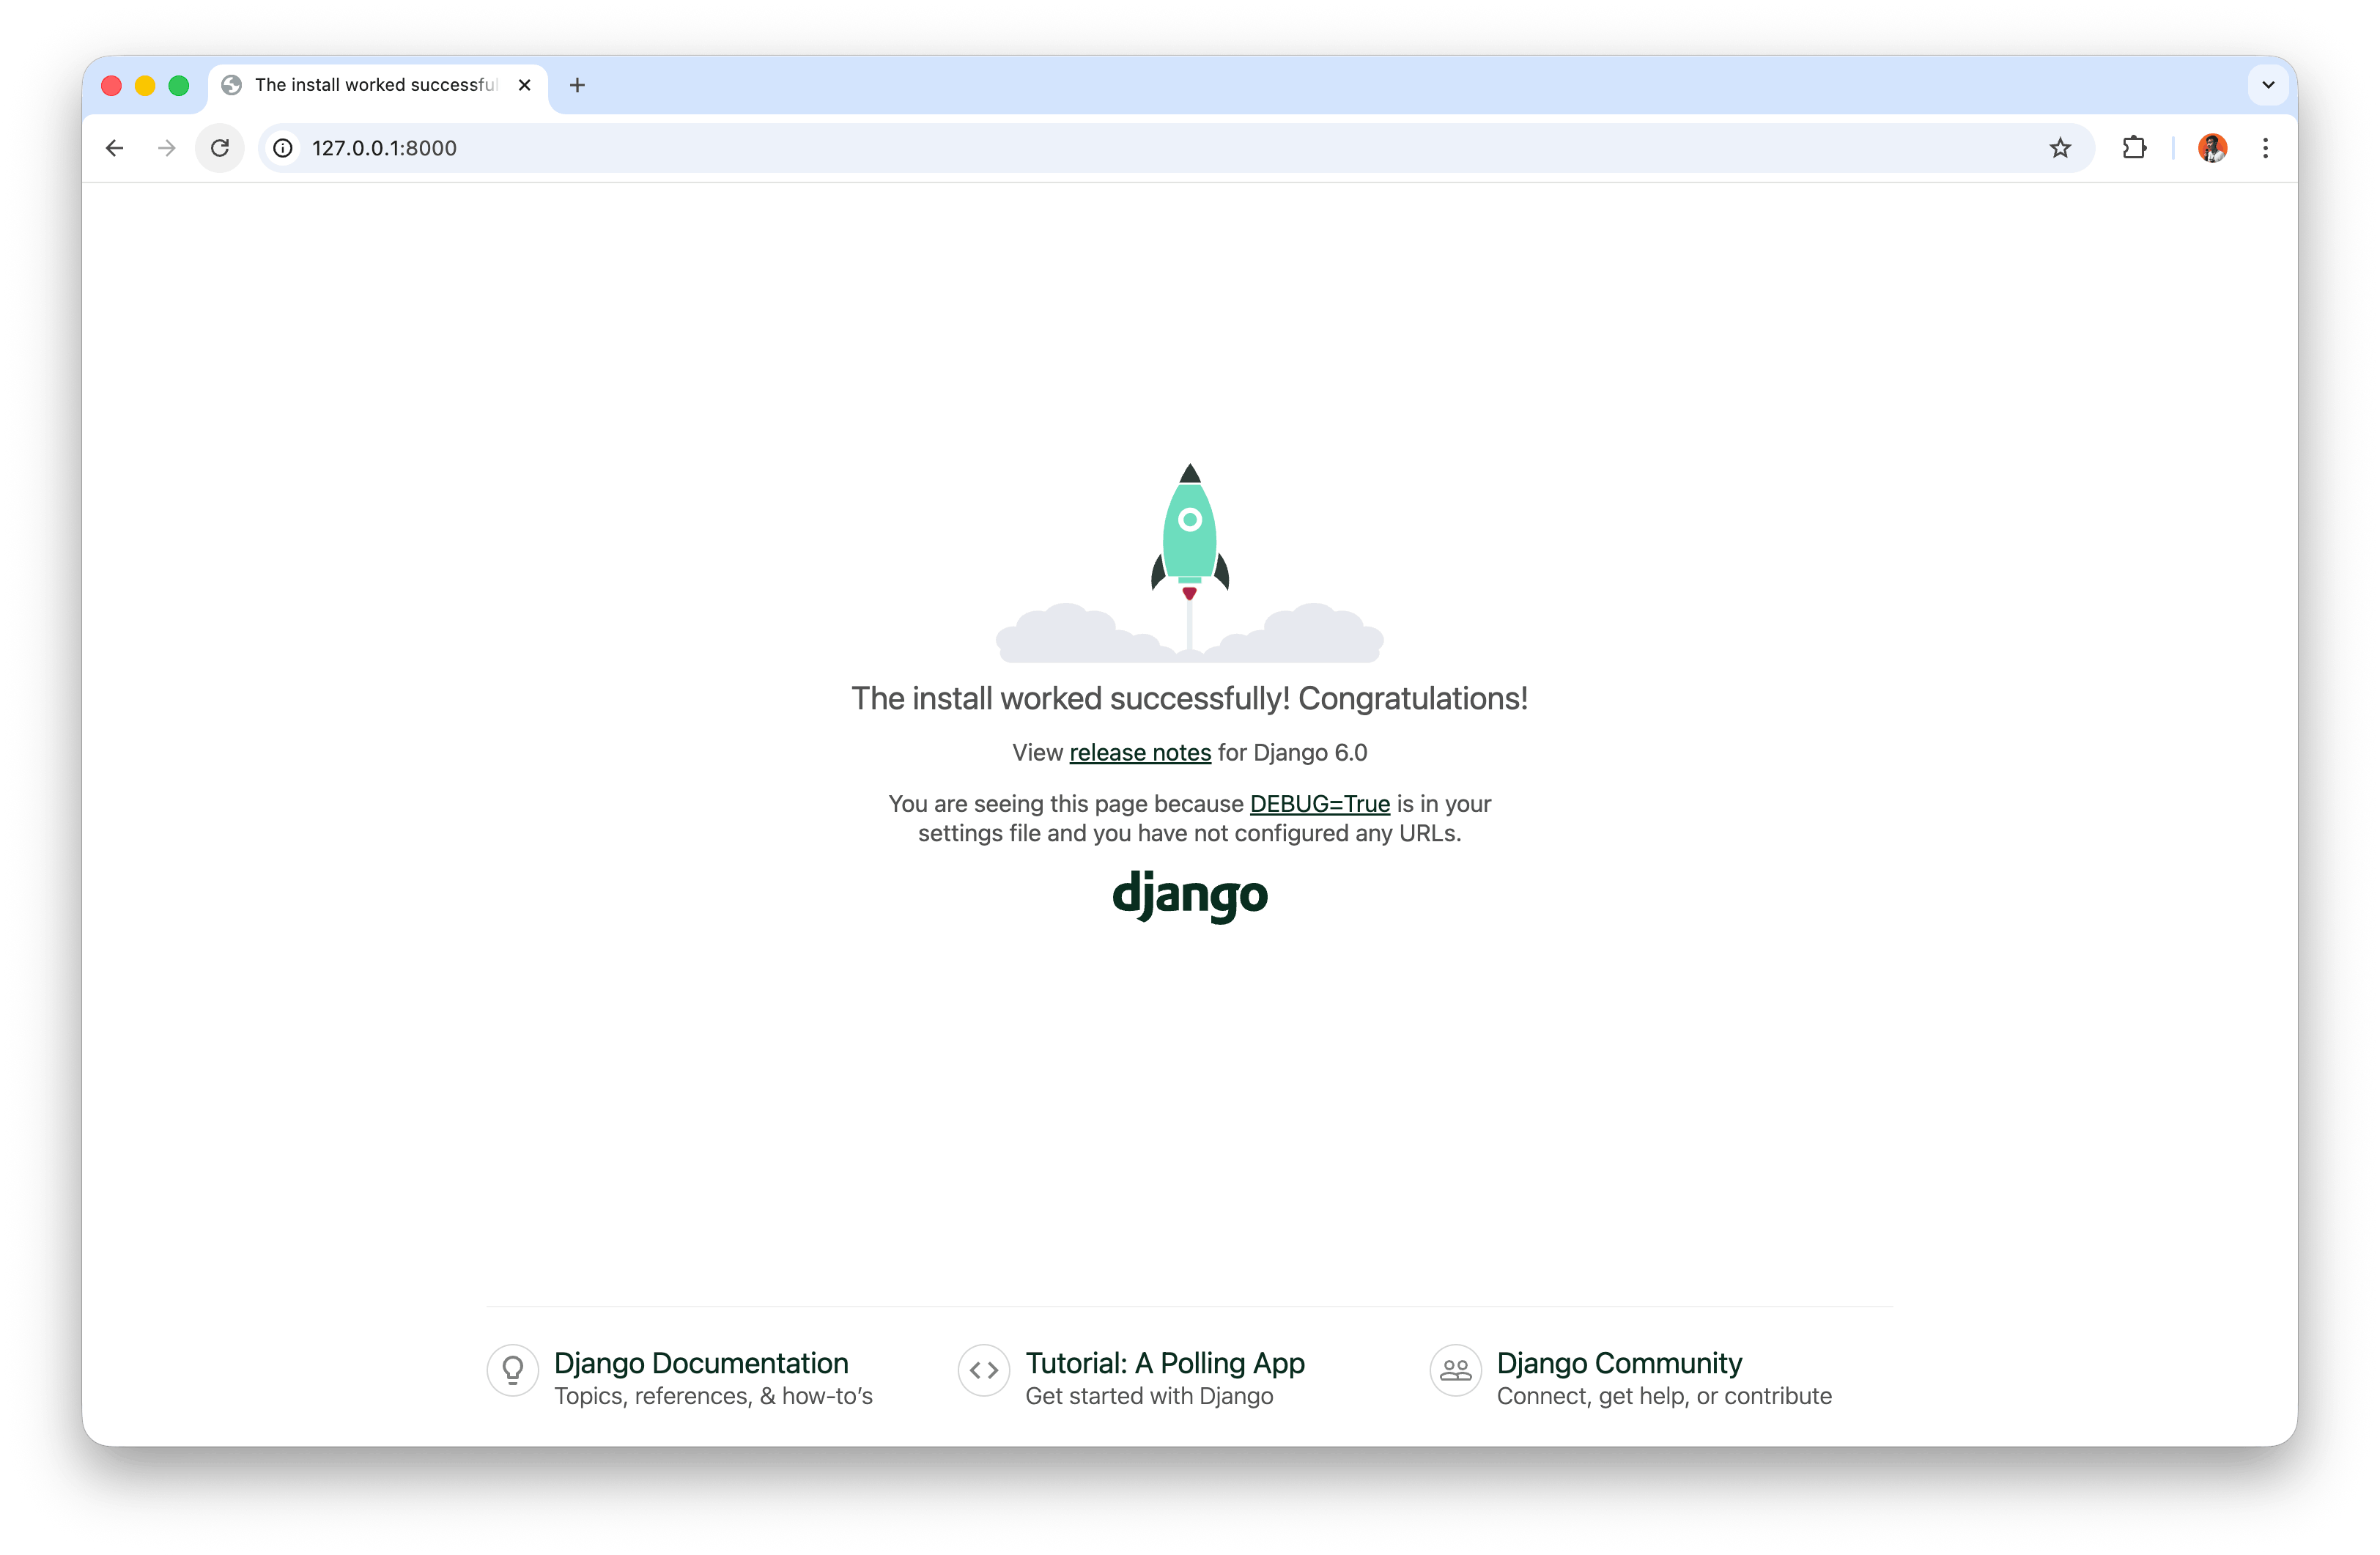Image resolution: width=2380 pixels, height=1555 pixels.
Task: Toggle the bookmark star for this page
Action: [x=2061, y=148]
